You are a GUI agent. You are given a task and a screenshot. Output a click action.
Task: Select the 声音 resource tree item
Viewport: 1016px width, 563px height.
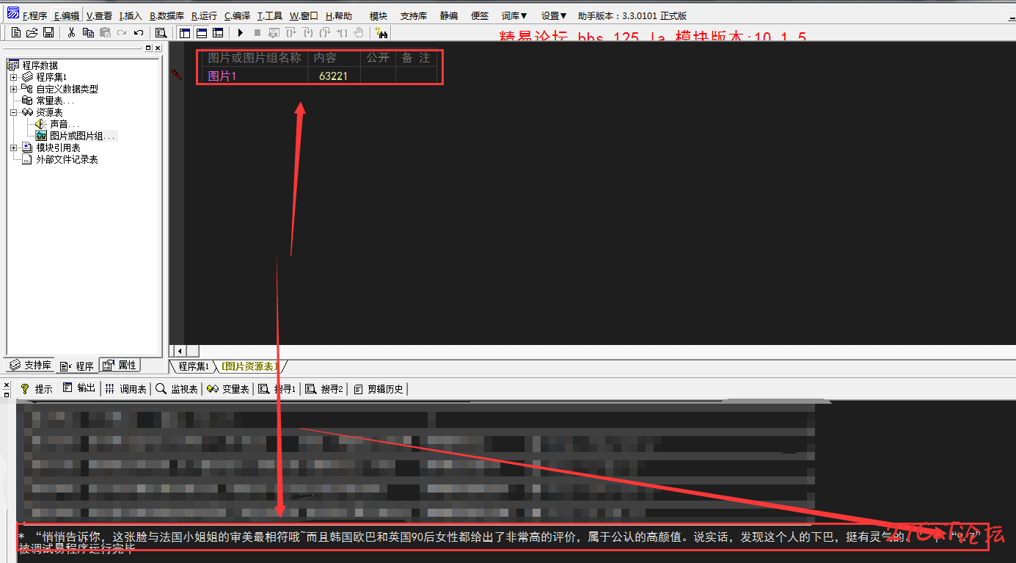pyautogui.click(x=64, y=124)
